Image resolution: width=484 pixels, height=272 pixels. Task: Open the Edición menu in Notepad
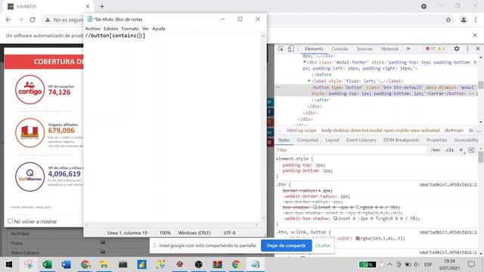tap(111, 29)
